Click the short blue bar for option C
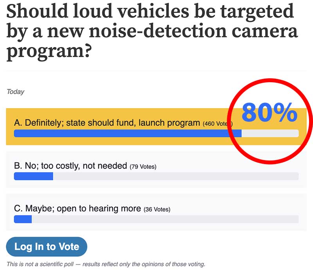 click(x=23, y=219)
